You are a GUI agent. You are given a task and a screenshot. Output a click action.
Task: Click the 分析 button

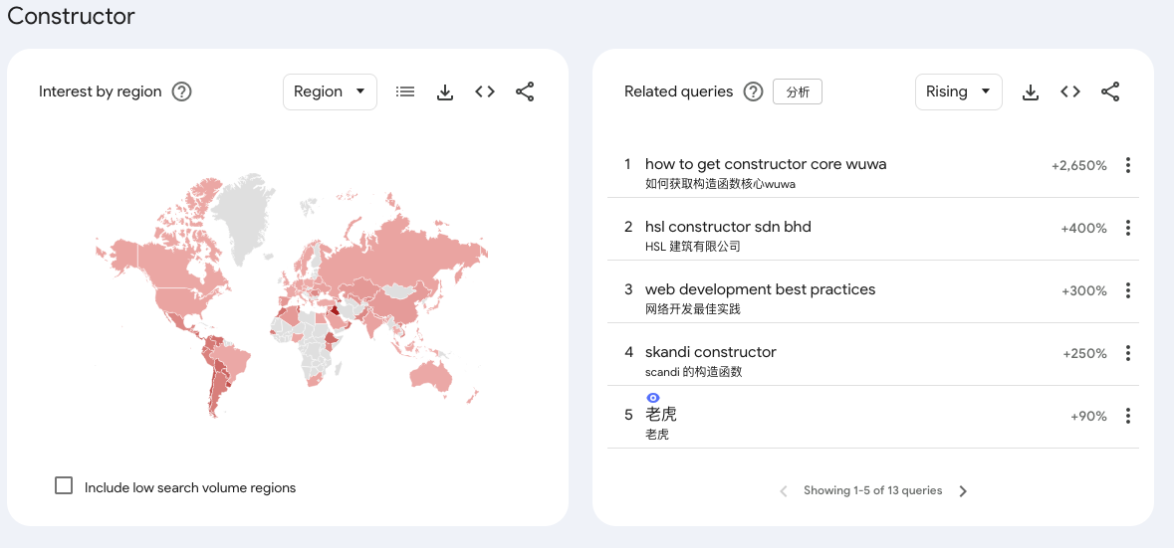point(798,91)
